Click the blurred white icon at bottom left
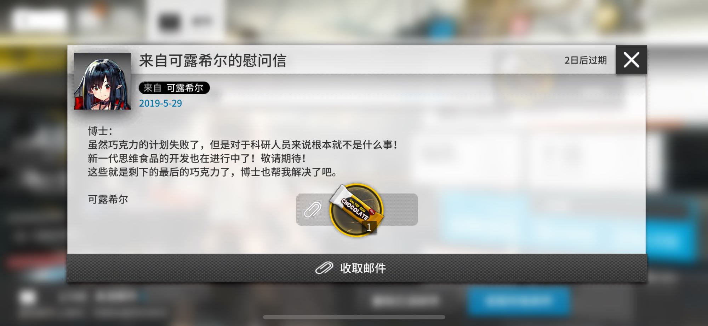 (x=27, y=298)
